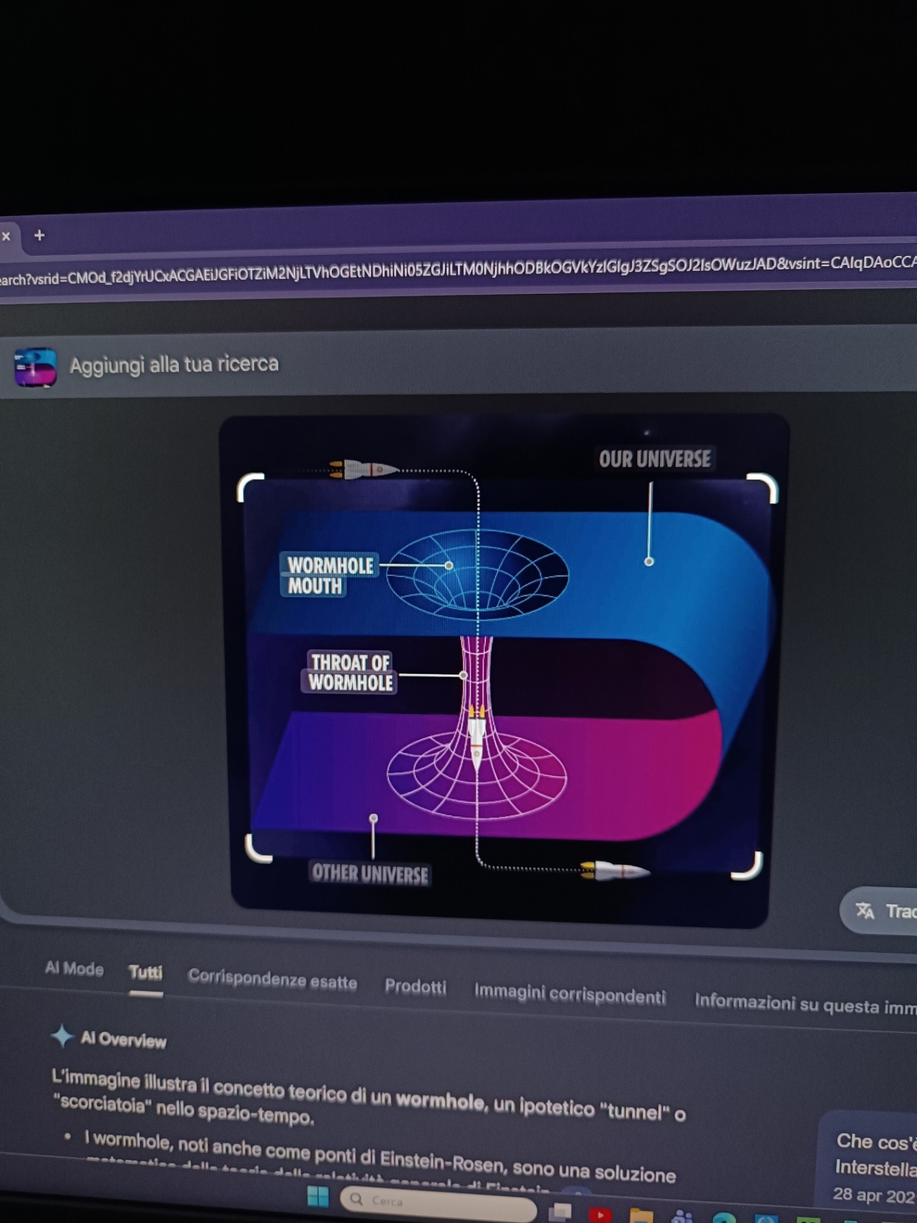Select bottom-right crop corner handle
The height and width of the screenshot is (1223, 917).
[747, 865]
